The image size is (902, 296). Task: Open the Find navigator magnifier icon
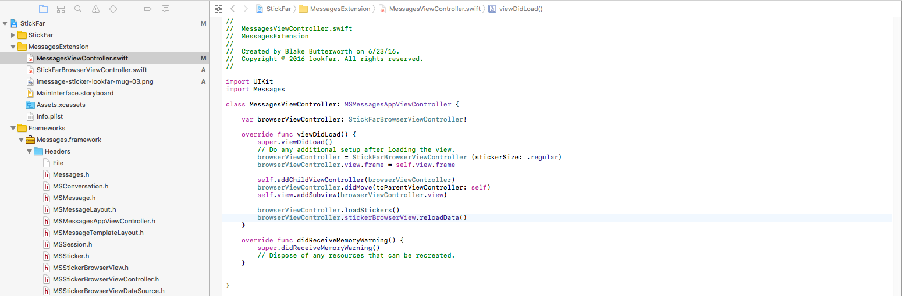point(78,9)
